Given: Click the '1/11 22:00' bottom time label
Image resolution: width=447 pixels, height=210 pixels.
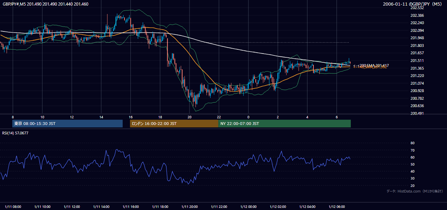Looking at the screenshot, I should 219,206.
